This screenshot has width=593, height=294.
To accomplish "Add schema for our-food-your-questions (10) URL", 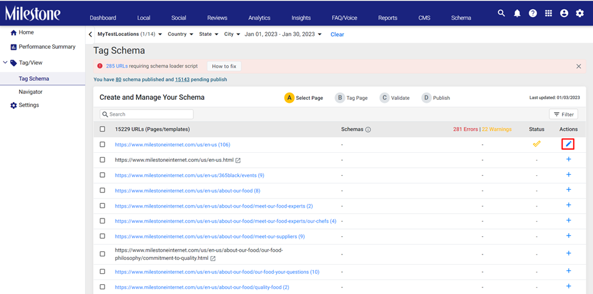I will pyautogui.click(x=569, y=271).
